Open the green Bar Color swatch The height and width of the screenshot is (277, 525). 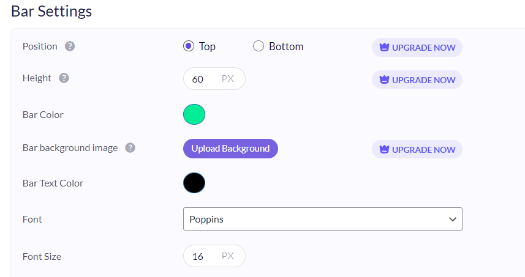pos(194,114)
